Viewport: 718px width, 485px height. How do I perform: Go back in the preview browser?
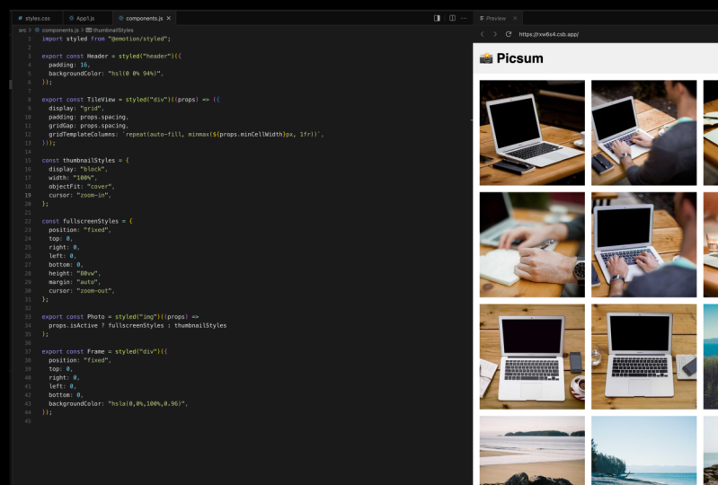pyautogui.click(x=483, y=34)
